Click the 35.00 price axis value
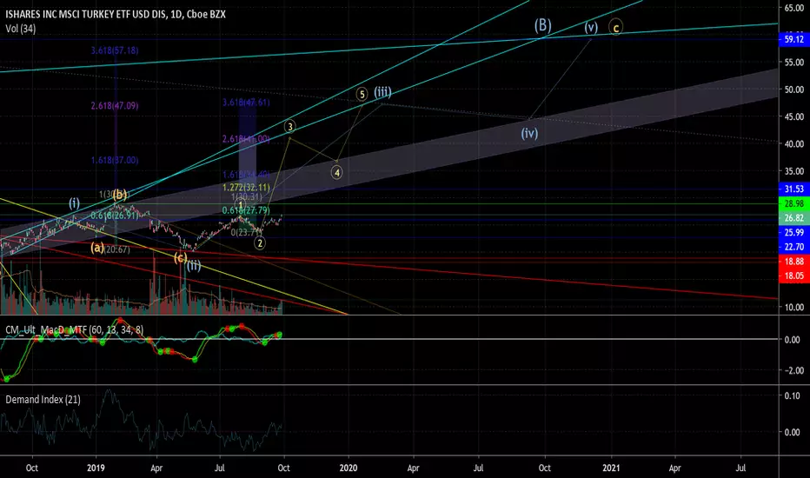The height and width of the screenshot is (478, 810). 794,171
